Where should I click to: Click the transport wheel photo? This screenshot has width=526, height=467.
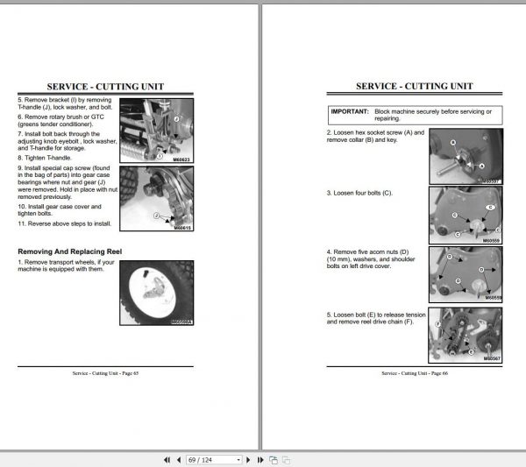[157, 293]
